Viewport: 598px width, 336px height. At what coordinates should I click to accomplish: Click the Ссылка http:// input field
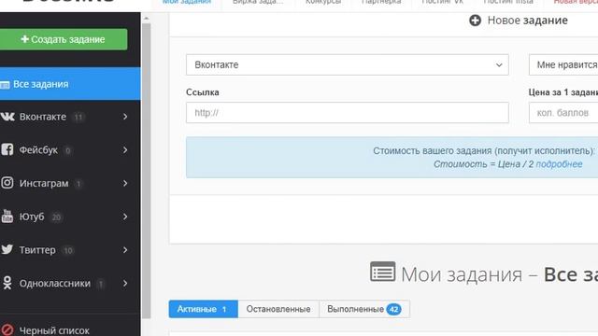348,112
